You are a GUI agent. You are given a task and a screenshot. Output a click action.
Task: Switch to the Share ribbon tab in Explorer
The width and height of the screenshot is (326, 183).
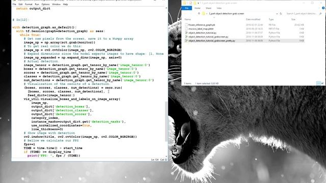pos(208,8)
